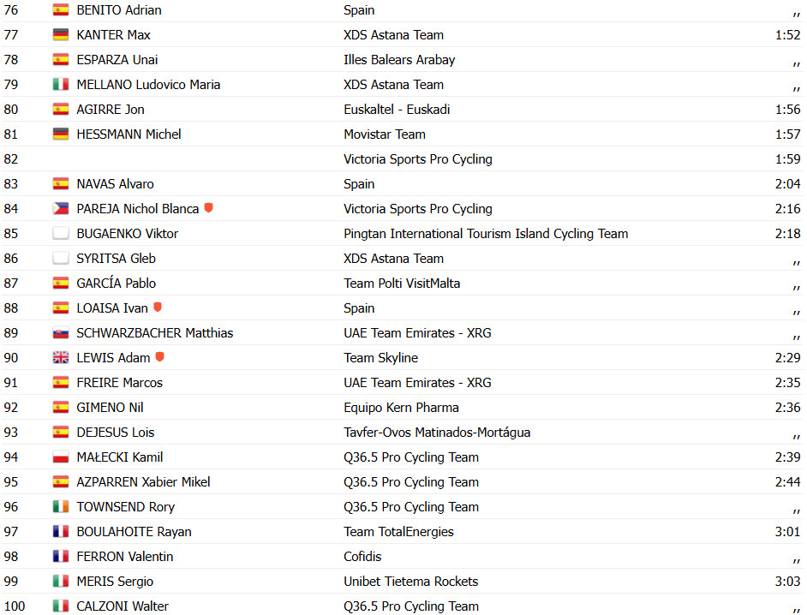This screenshot has width=807, height=615.
Task: Open UAE Team Emirates - XRG in FREIRE row
Action: tap(417, 382)
